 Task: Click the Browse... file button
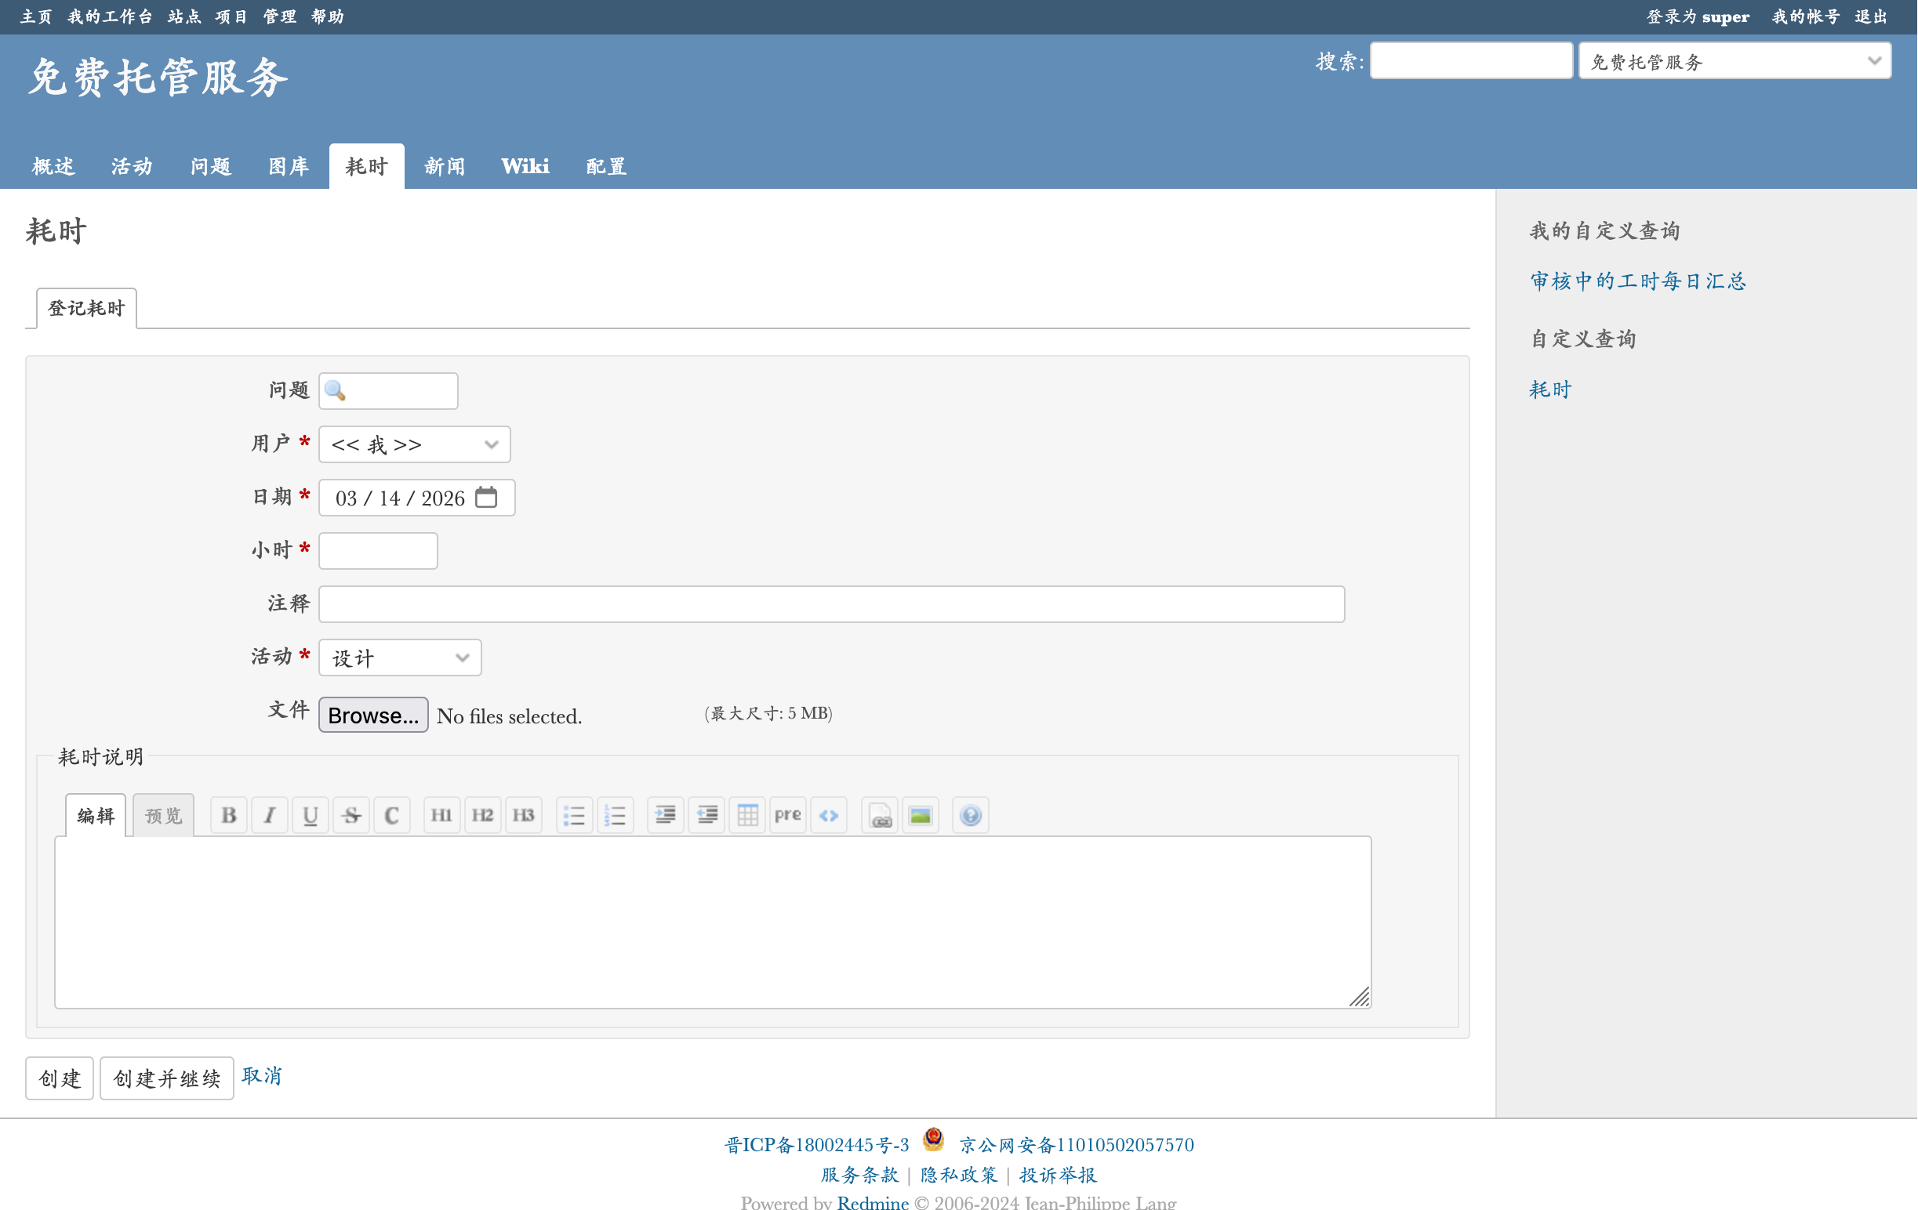[x=372, y=715]
